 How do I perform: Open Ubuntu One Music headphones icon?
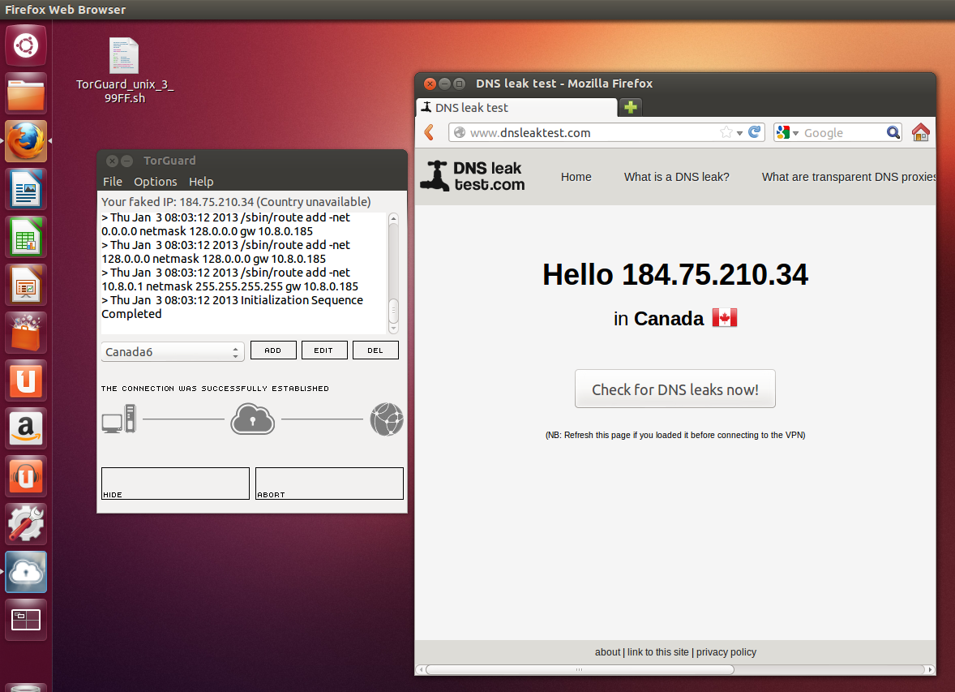click(26, 476)
